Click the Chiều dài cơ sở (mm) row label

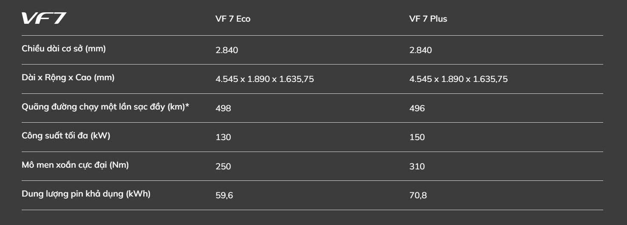[64, 49]
